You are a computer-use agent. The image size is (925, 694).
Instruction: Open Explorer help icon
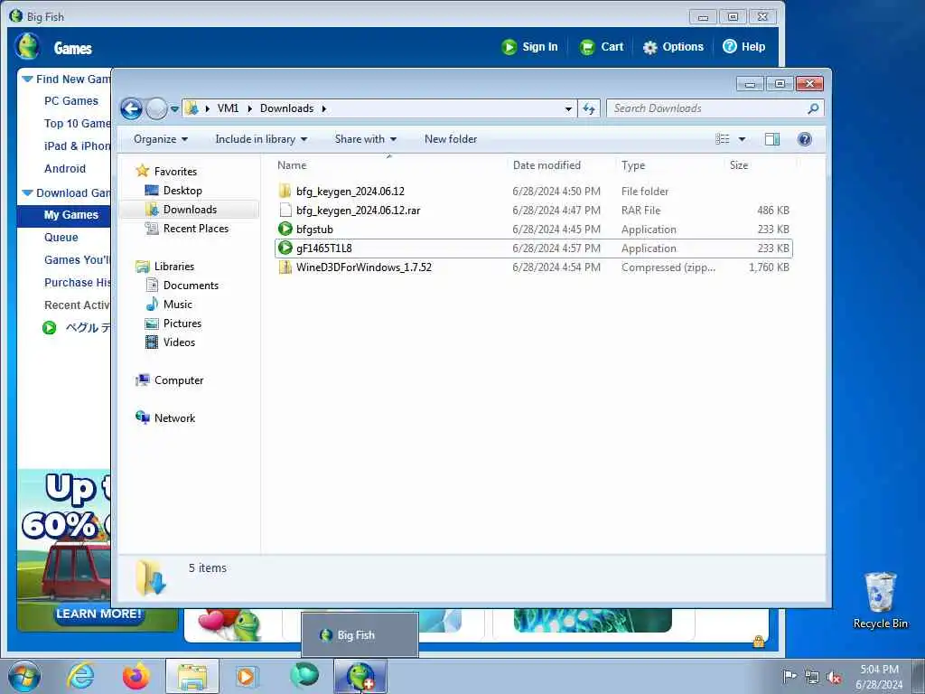pyautogui.click(x=804, y=139)
